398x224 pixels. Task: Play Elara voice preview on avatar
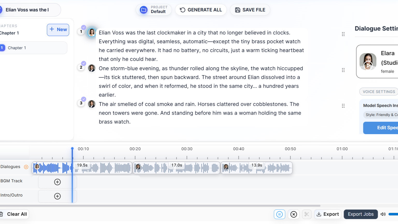(x=368, y=65)
